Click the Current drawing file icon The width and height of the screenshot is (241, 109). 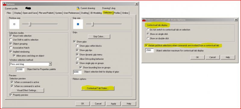click(78, 8)
